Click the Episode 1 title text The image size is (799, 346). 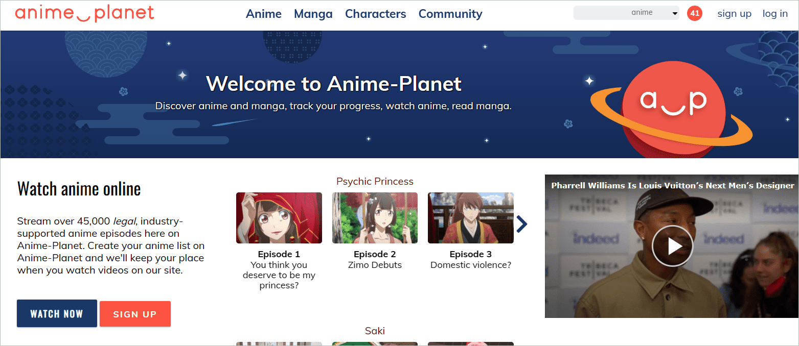(x=279, y=254)
